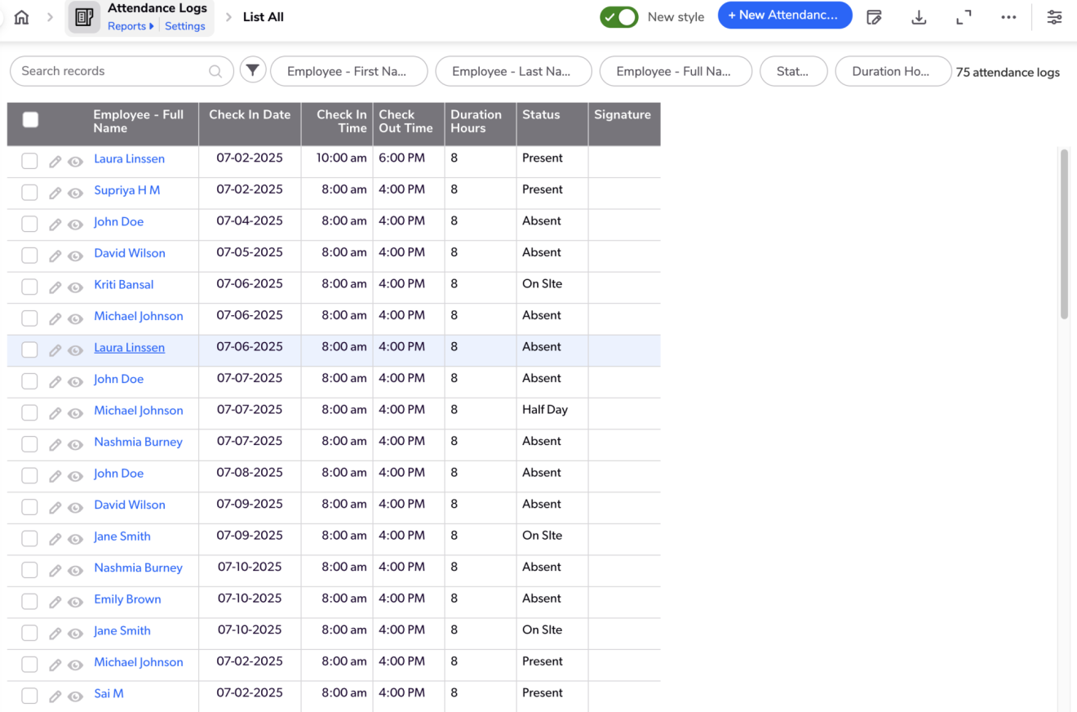1077x712 pixels.
Task: Click the expand fullscreen icon
Action: coord(964,17)
